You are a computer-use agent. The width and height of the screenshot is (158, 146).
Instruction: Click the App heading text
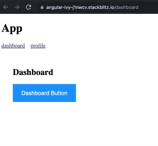coord(12,28)
